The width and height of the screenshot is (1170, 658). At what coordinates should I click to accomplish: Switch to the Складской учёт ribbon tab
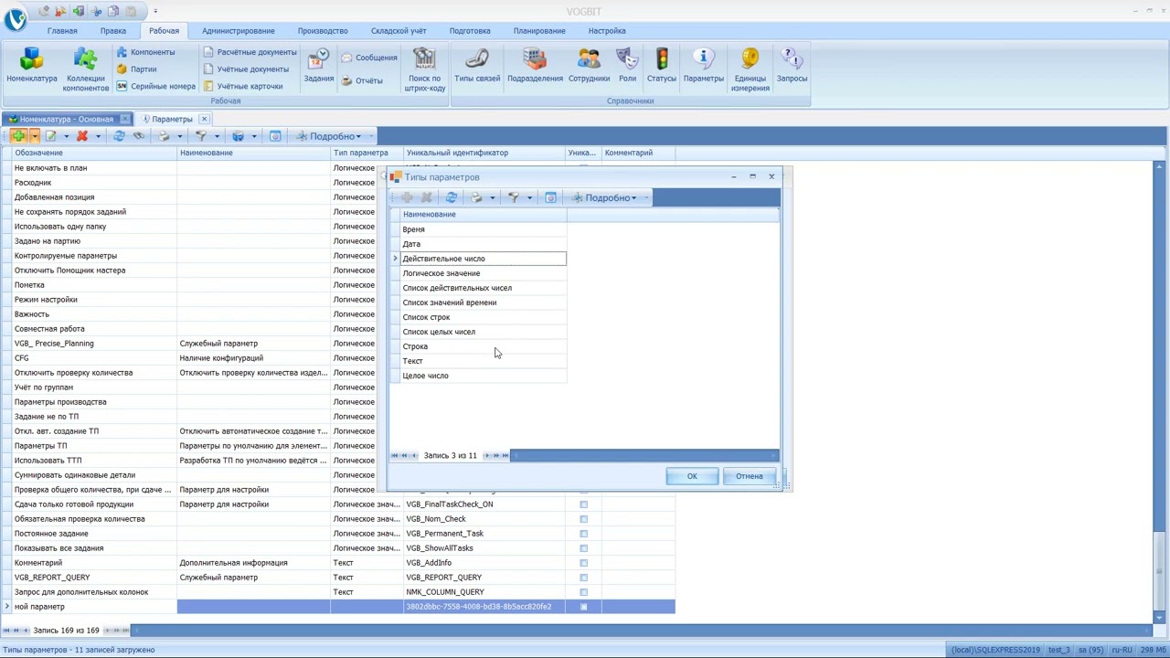click(x=399, y=31)
